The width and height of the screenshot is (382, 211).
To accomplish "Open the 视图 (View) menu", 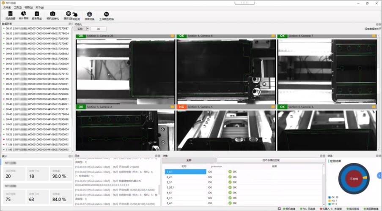I will (x=27, y=8).
